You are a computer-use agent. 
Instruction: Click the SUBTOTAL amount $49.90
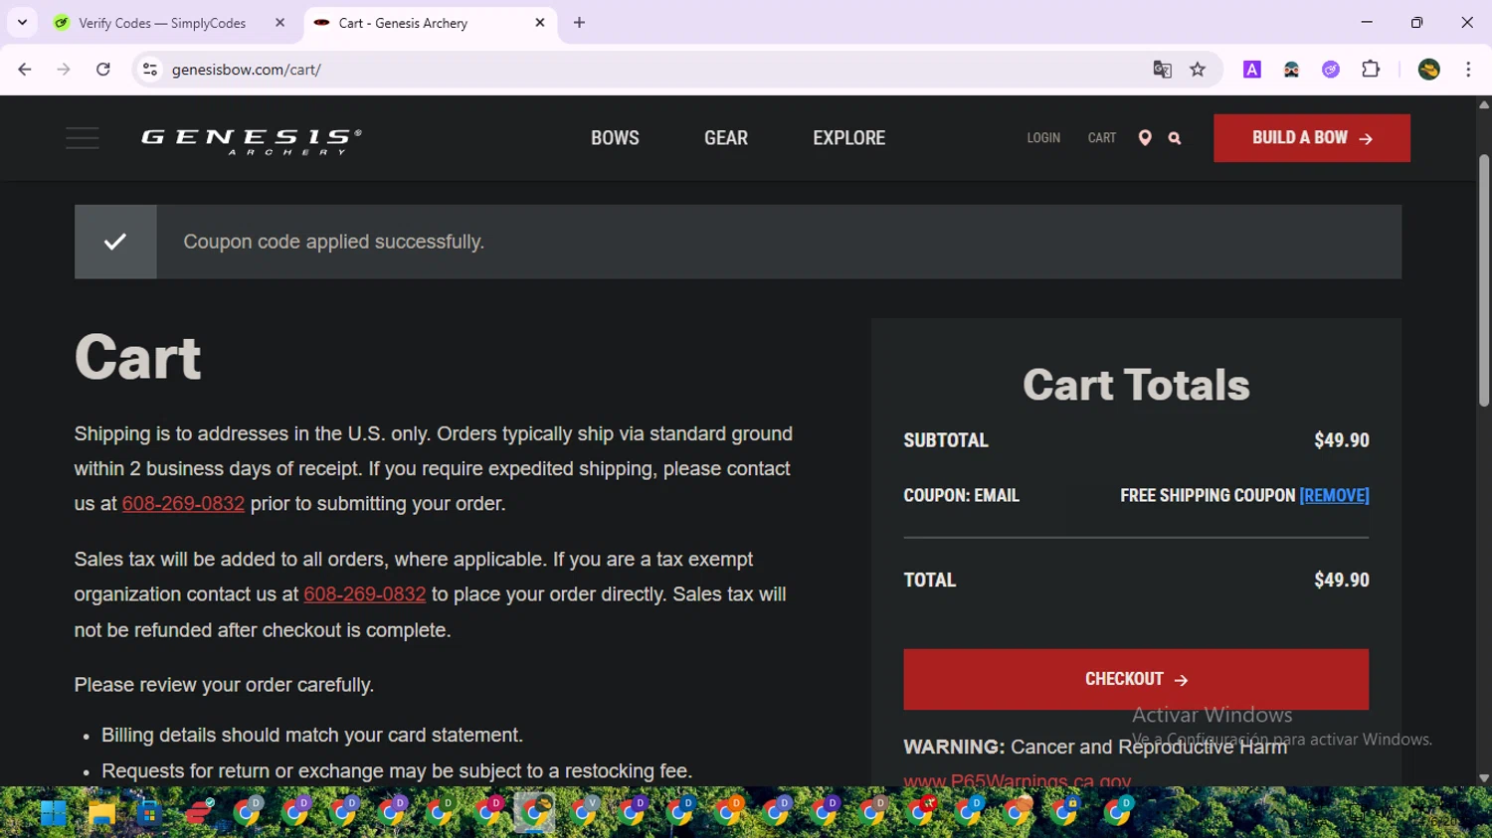(1341, 440)
